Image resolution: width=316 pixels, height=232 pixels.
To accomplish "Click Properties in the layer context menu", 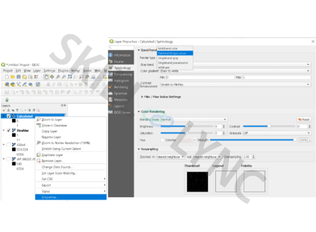I will tap(71, 197).
